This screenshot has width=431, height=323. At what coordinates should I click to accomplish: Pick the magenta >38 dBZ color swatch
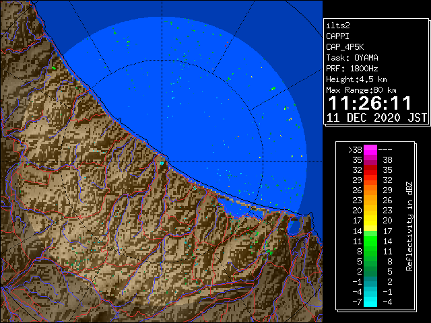(370, 150)
